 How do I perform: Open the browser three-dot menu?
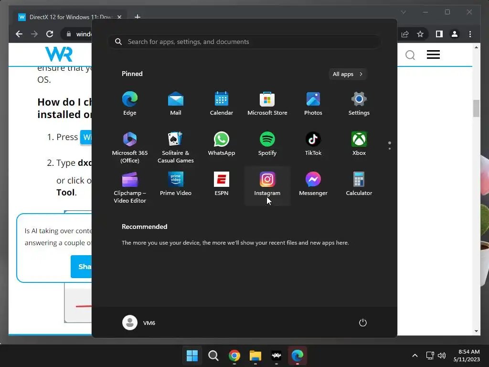[470, 34]
